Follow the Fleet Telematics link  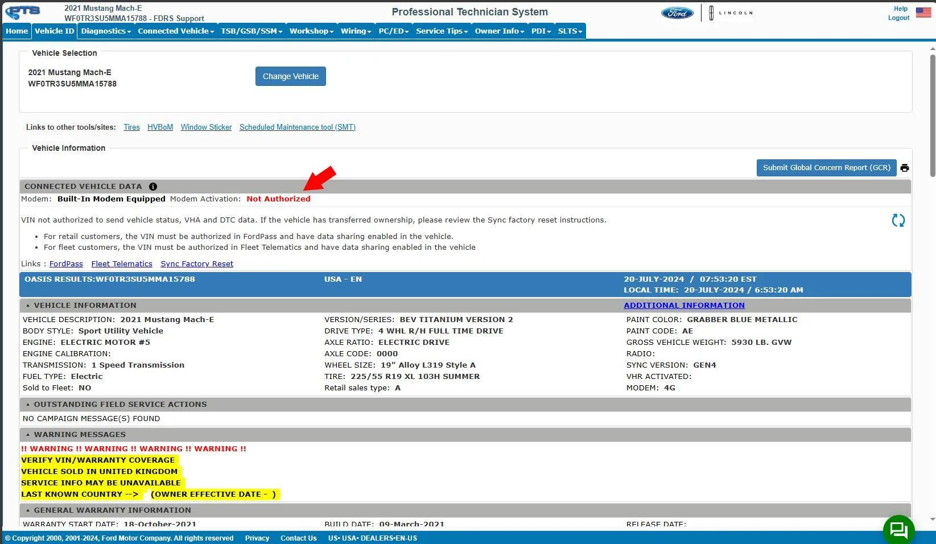point(122,264)
